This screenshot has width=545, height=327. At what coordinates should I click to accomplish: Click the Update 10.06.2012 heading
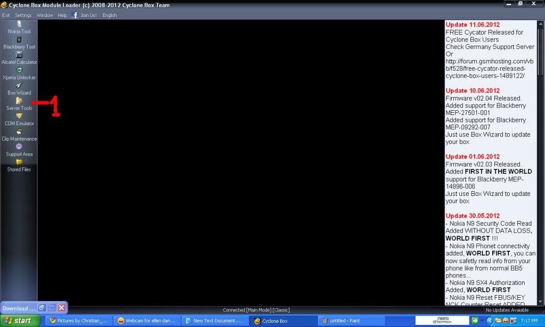[x=473, y=91]
